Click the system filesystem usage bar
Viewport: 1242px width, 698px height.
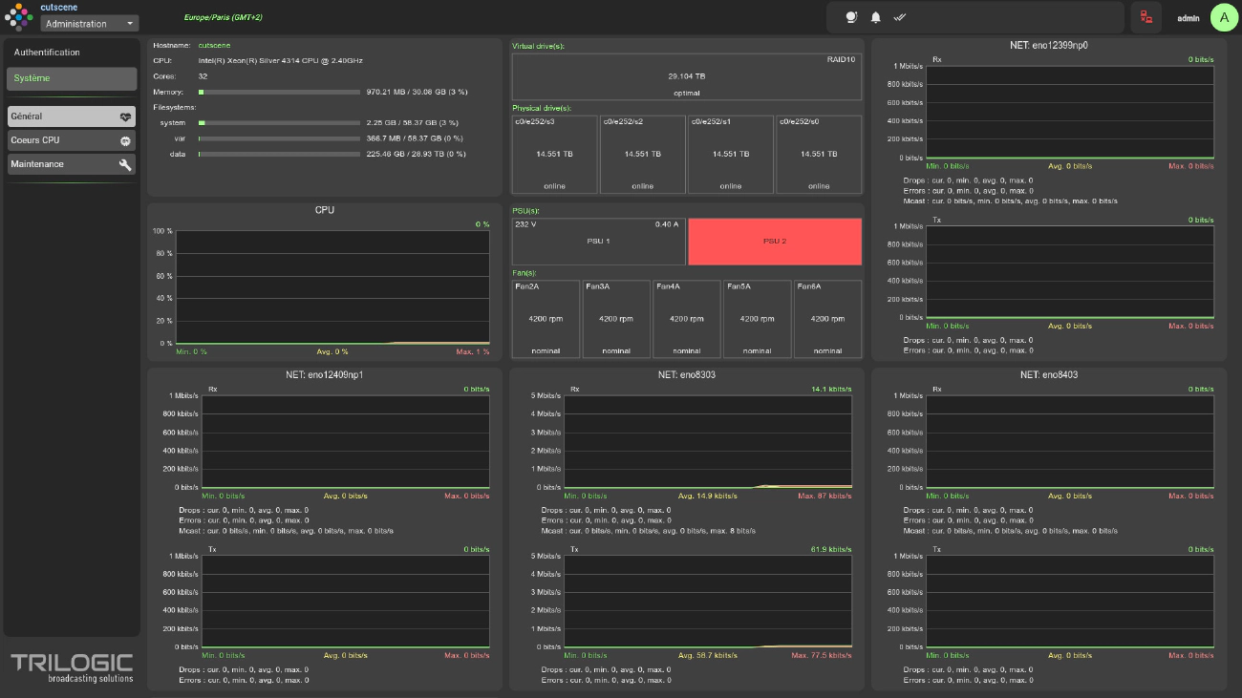(x=279, y=123)
